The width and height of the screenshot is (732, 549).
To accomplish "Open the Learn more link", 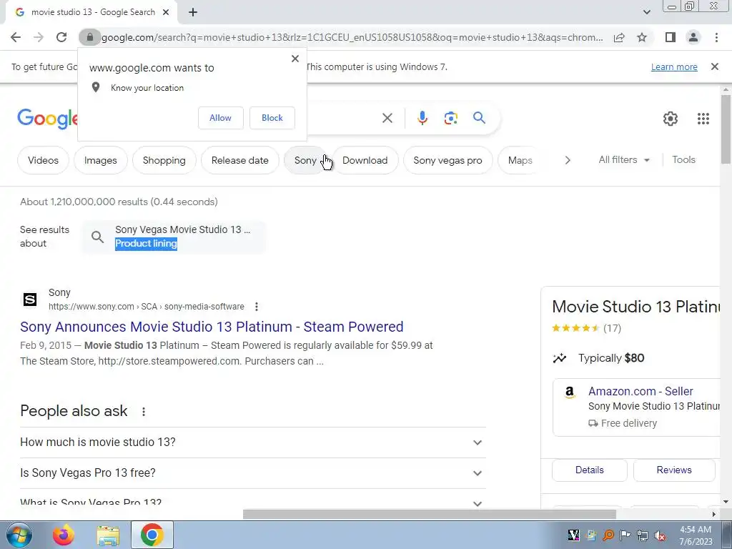I will coord(674,66).
